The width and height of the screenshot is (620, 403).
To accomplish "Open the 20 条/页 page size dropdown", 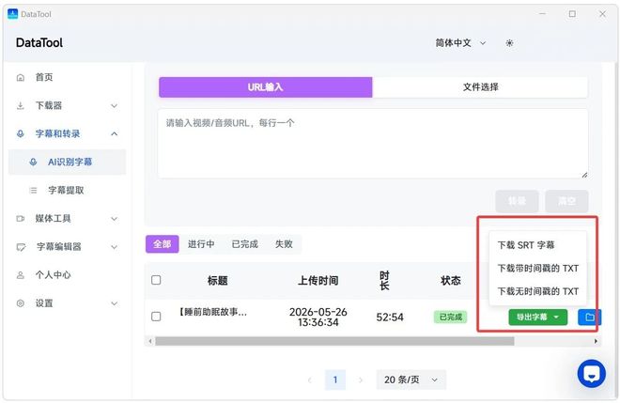I will tap(411, 380).
